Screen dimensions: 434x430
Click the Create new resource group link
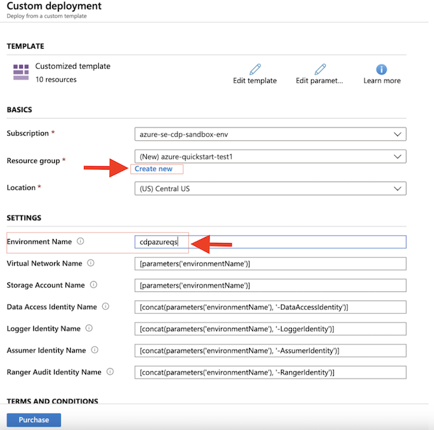click(154, 169)
